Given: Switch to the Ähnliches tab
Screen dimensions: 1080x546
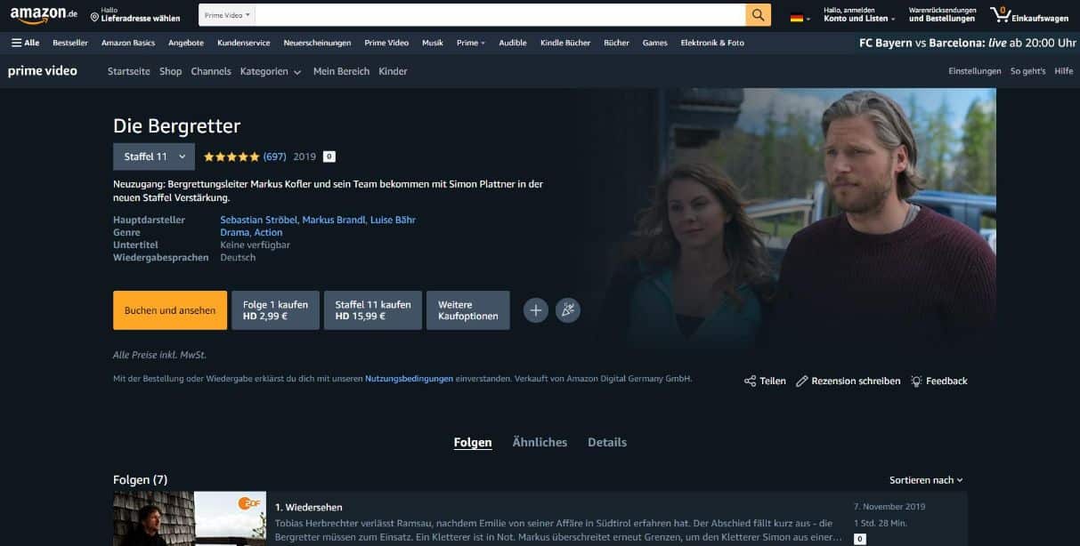Looking at the screenshot, I should [x=540, y=442].
